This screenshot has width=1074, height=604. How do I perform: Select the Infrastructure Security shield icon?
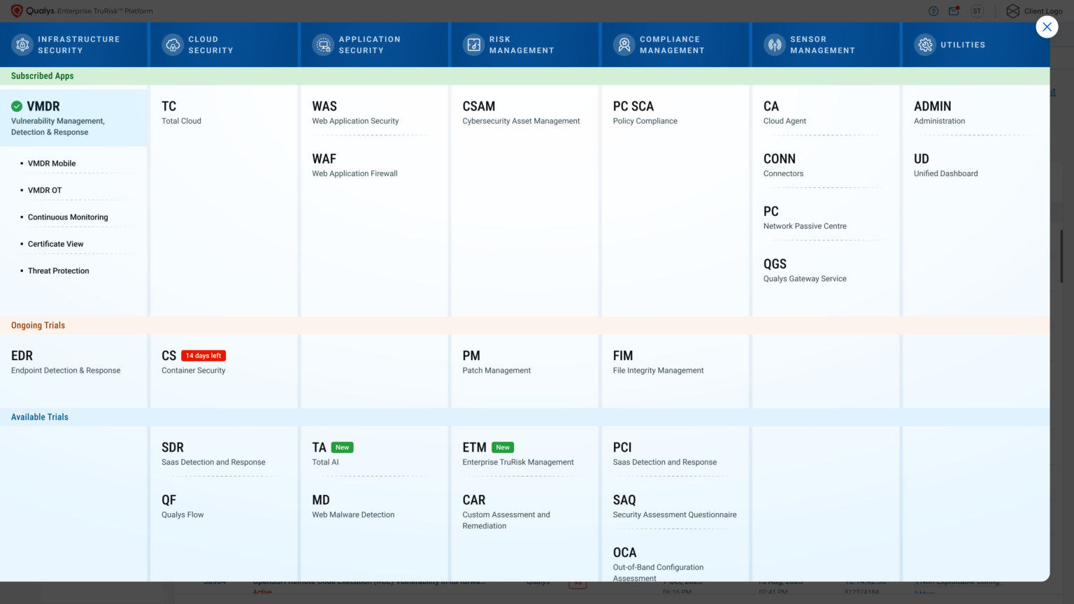(22, 44)
